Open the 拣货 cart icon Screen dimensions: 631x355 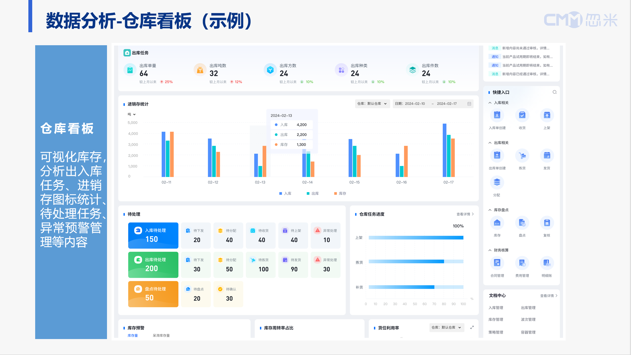tap(522, 155)
